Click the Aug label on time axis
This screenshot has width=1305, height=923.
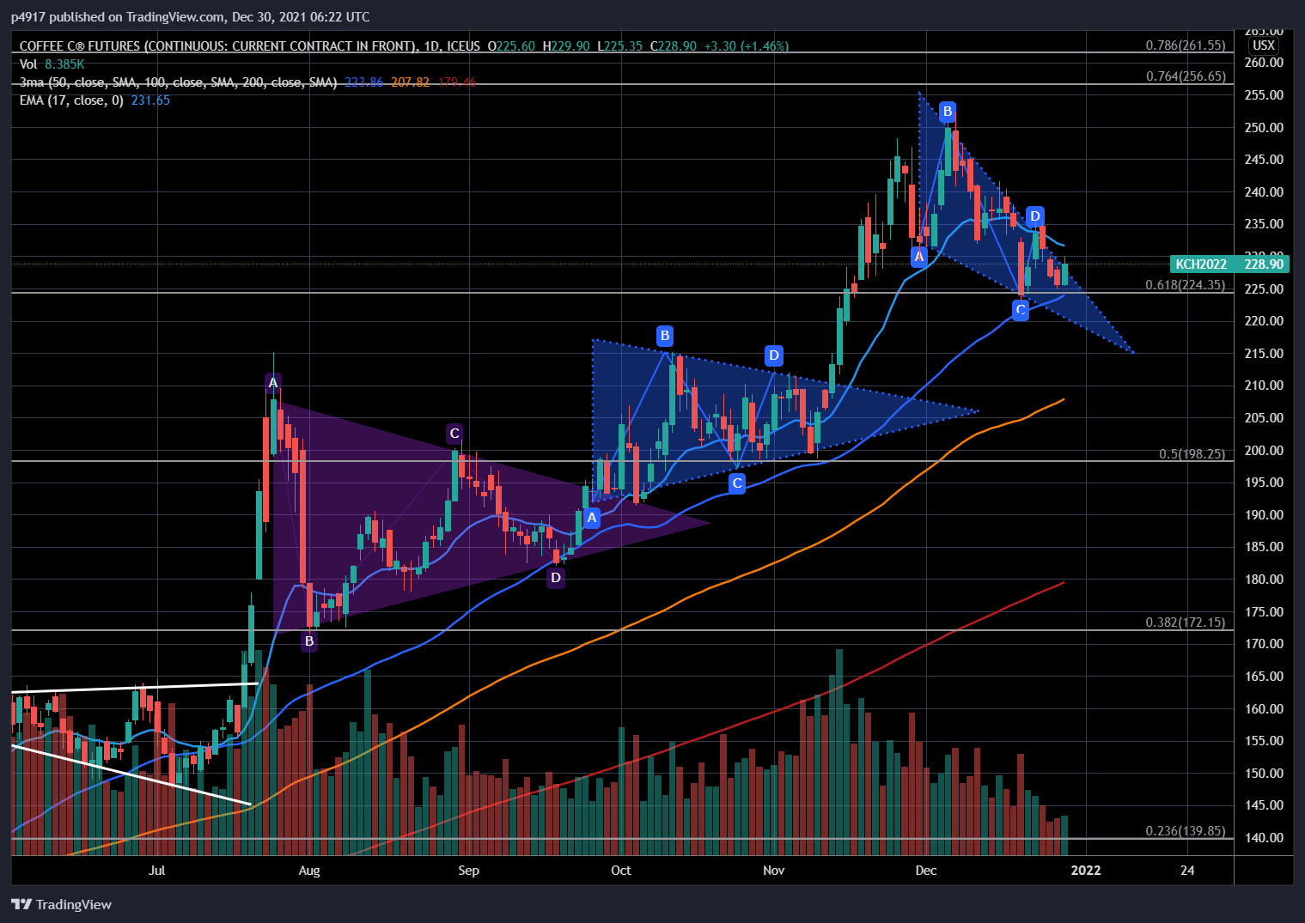tap(308, 871)
